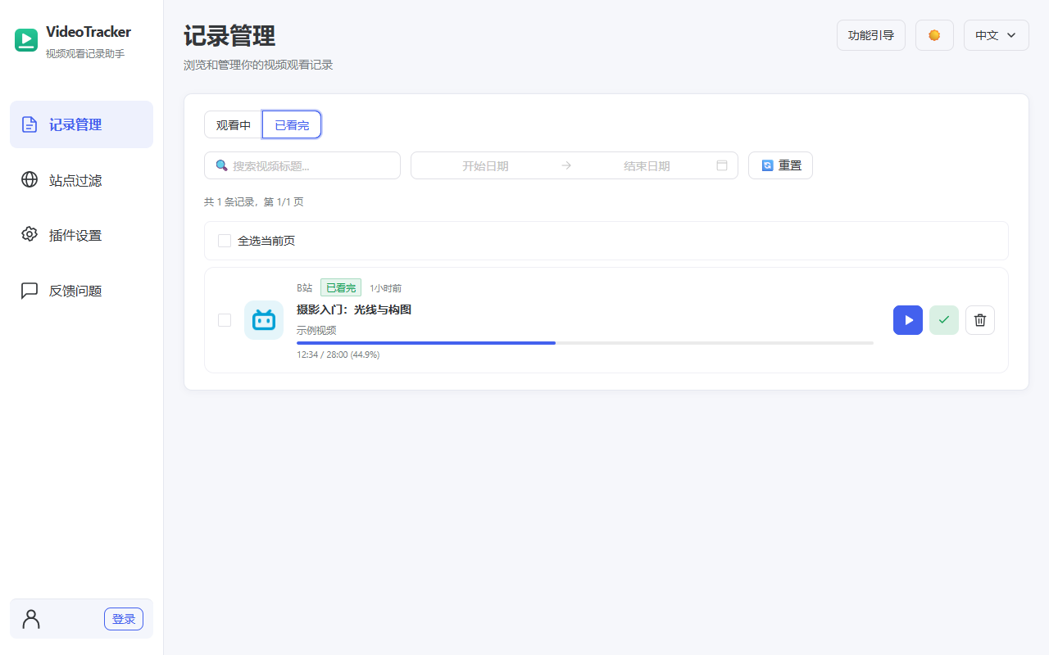Screen dimensions: 1049x655
Task: Mark 摄影入门 record with the checkmark button
Action: [x=944, y=320]
